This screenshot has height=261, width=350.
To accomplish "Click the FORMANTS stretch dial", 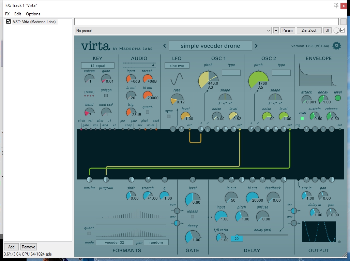I will coord(147,196).
